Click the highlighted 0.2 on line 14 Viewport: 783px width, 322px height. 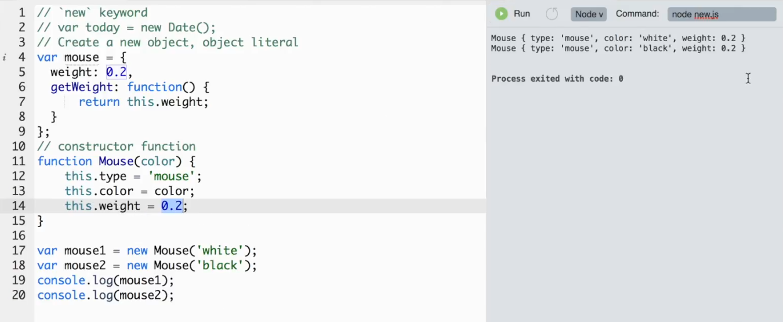[x=172, y=206]
